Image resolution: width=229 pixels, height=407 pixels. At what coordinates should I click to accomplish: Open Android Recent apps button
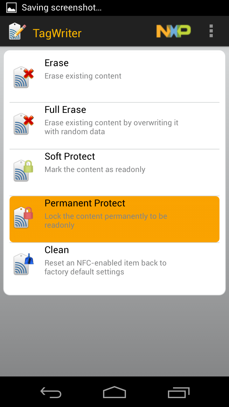tap(178, 392)
